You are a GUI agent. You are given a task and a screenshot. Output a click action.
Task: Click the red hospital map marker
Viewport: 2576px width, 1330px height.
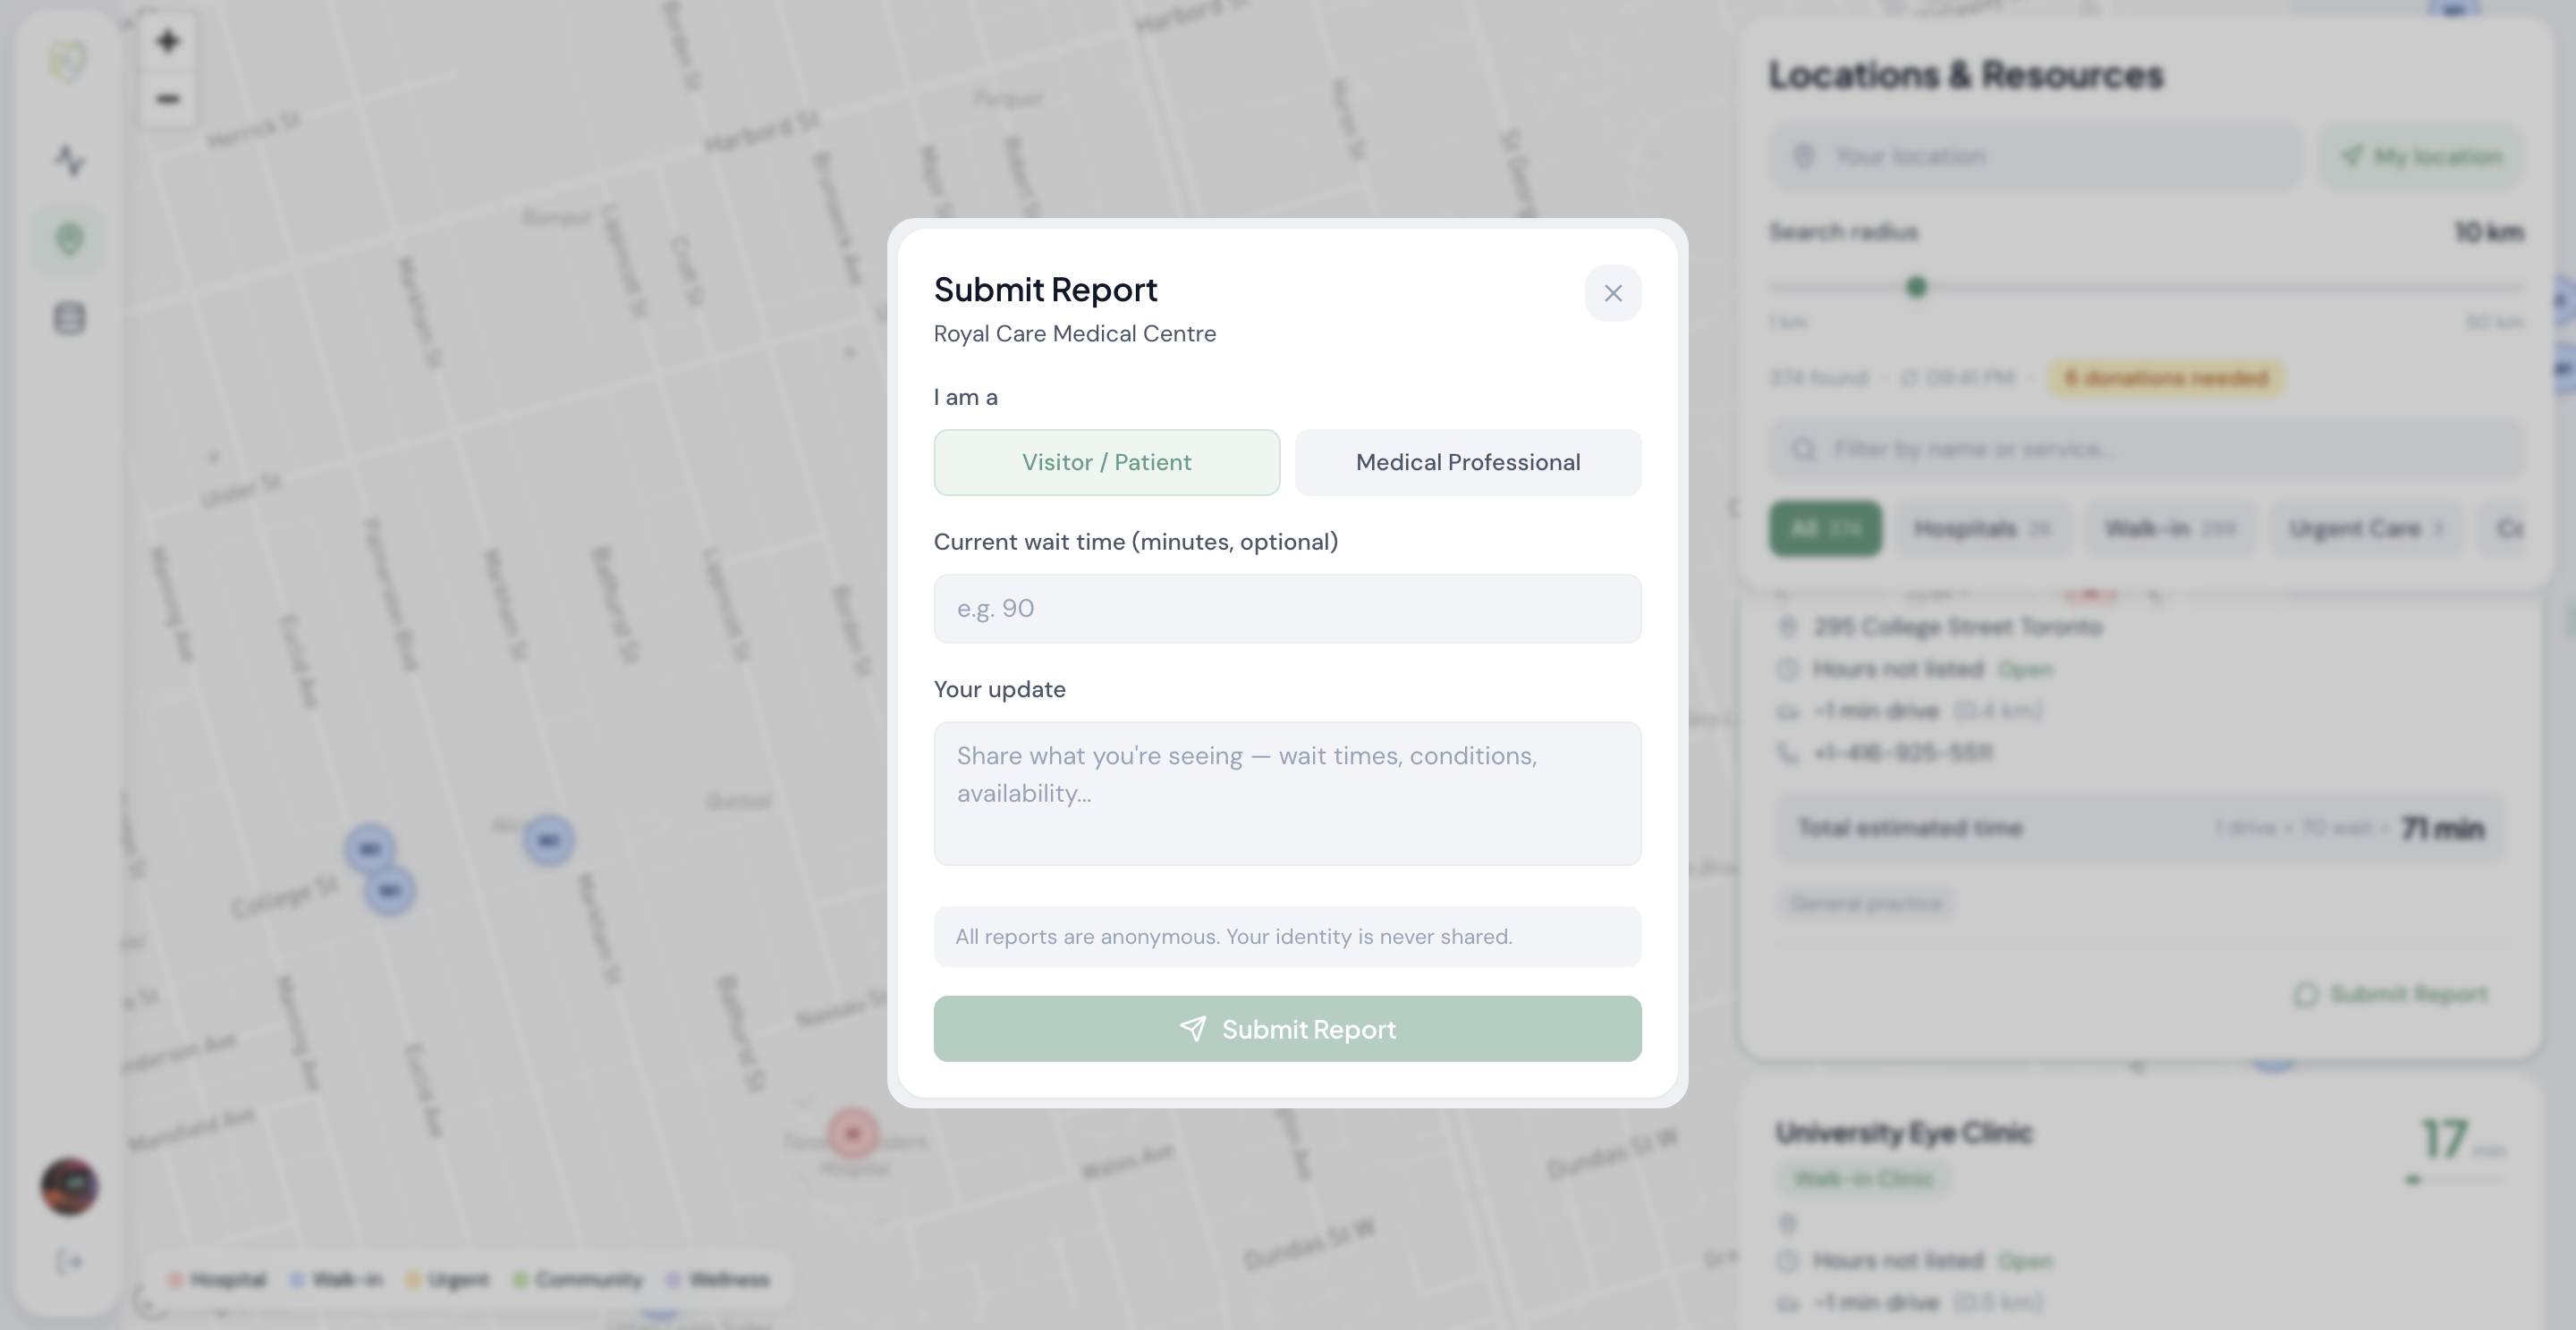click(852, 1133)
